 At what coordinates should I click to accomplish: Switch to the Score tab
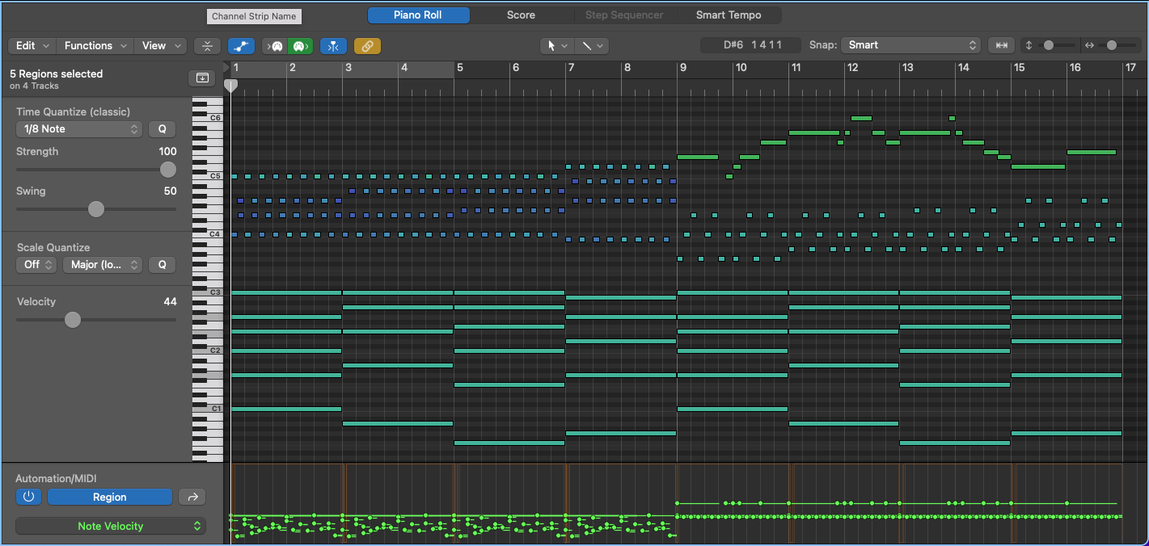tap(521, 15)
